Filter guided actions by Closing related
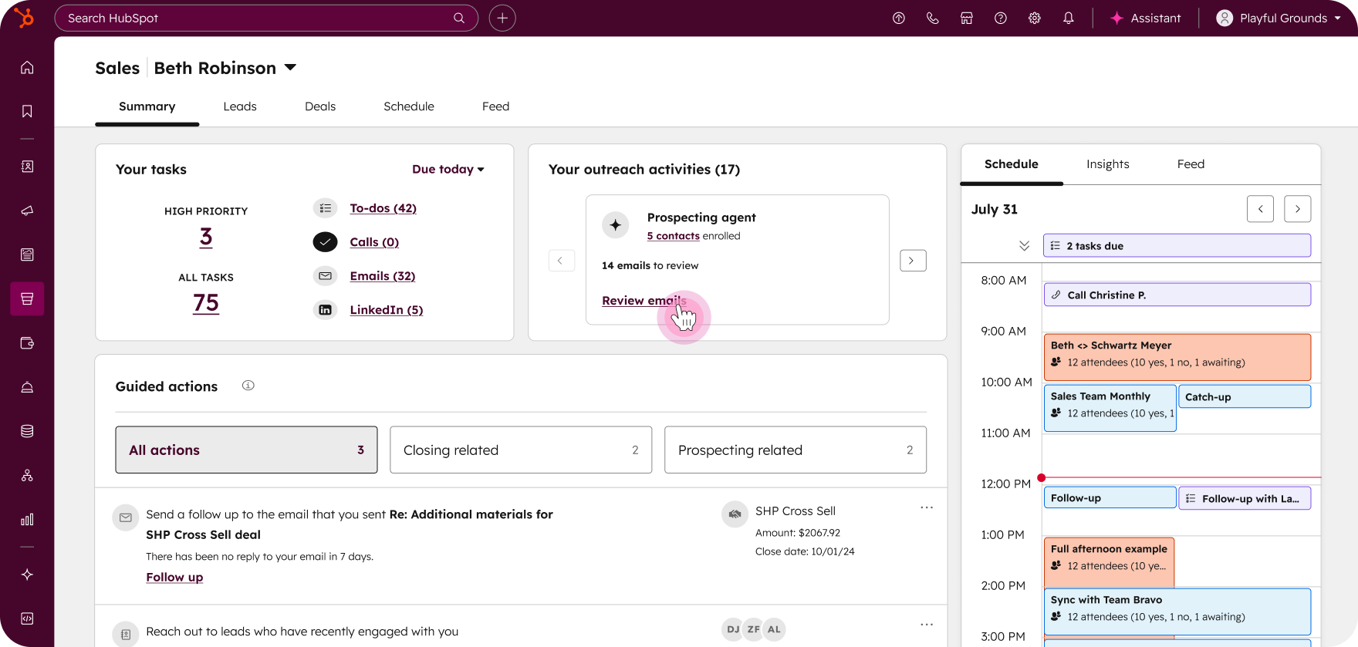Screen dimensions: 1358x647 point(521,450)
